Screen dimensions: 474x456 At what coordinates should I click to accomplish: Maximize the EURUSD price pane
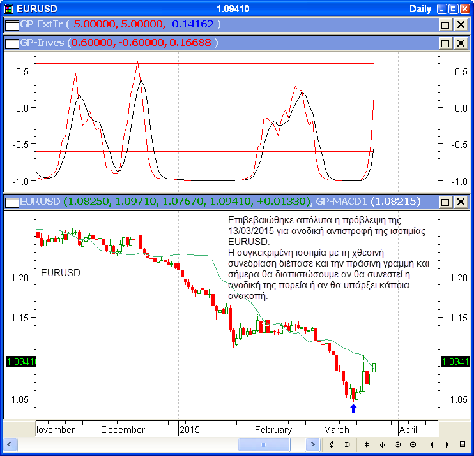(x=445, y=202)
